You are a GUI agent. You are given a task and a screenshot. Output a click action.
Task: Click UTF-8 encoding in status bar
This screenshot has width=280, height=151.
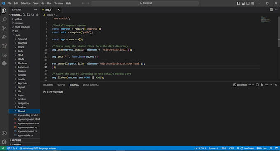(x=224, y=148)
